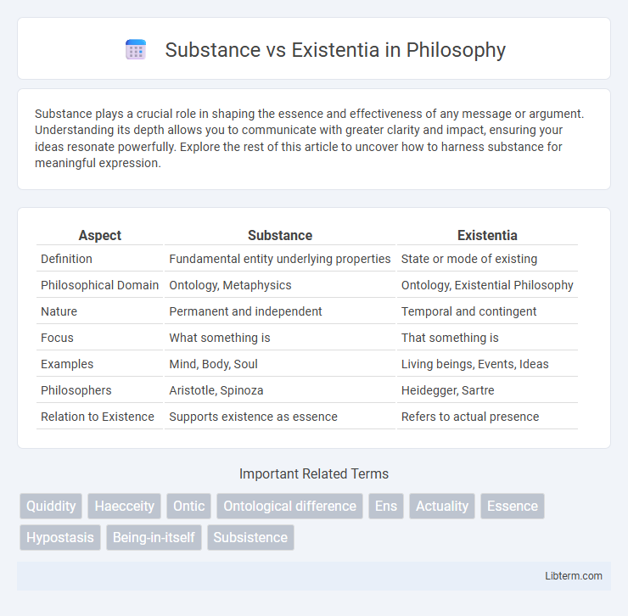This screenshot has width=628, height=616.
Task: Click 'Living beings, Events, Ideas' cell
Action: [x=487, y=364]
